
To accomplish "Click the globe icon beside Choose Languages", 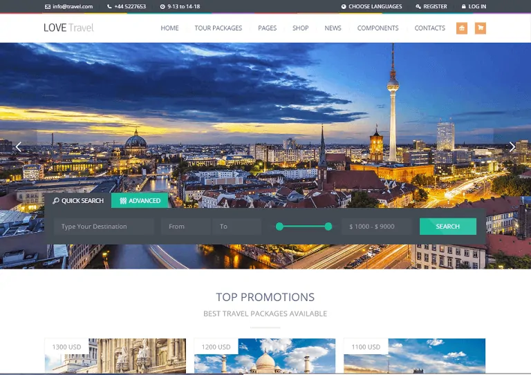I will click(x=344, y=6).
